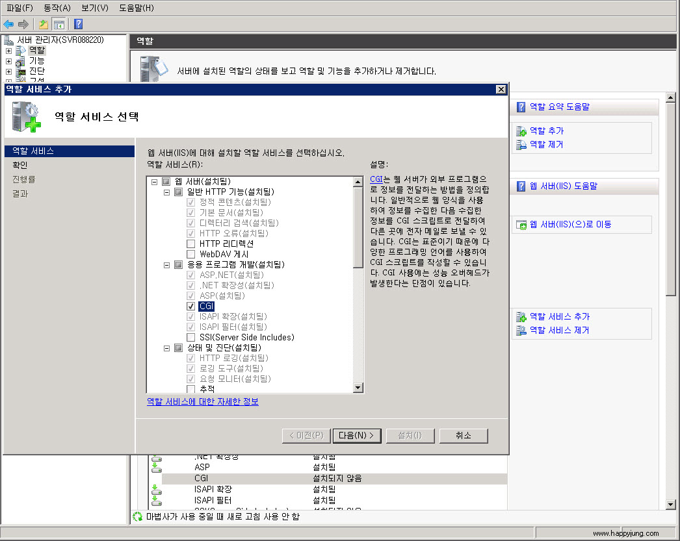Open the 동작(A) menu
The image size is (680, 541).
(57, 8)
